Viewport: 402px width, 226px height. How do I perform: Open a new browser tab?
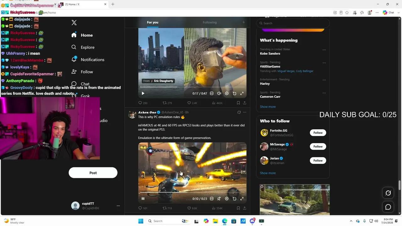113,4
